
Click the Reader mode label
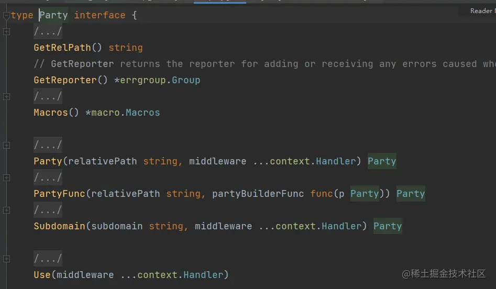[x=482, y=11]
